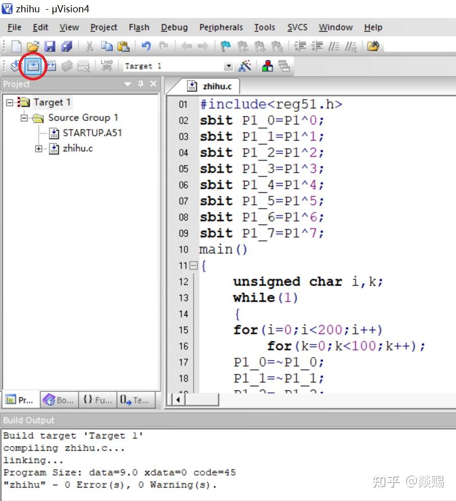Screen dimensions: 456x501
Task: Undo the last edit with the toolbar arrow
Action: click(x=146, y=47)
